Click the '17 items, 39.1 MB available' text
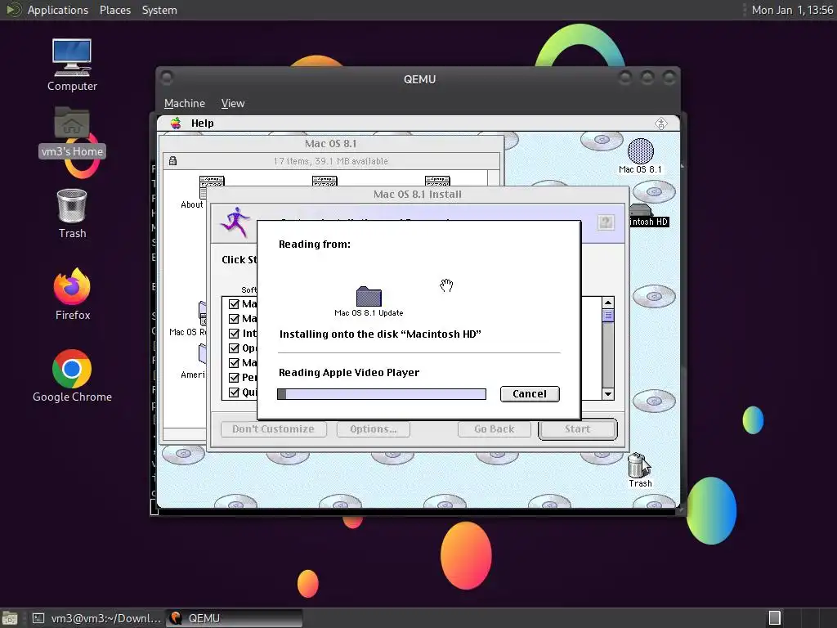The width and height of the screenshot is (837, 628). click(330, 161)
